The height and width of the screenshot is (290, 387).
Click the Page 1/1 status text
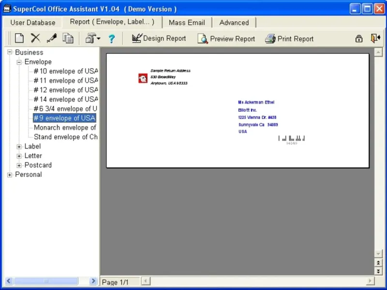click(115, 282)
